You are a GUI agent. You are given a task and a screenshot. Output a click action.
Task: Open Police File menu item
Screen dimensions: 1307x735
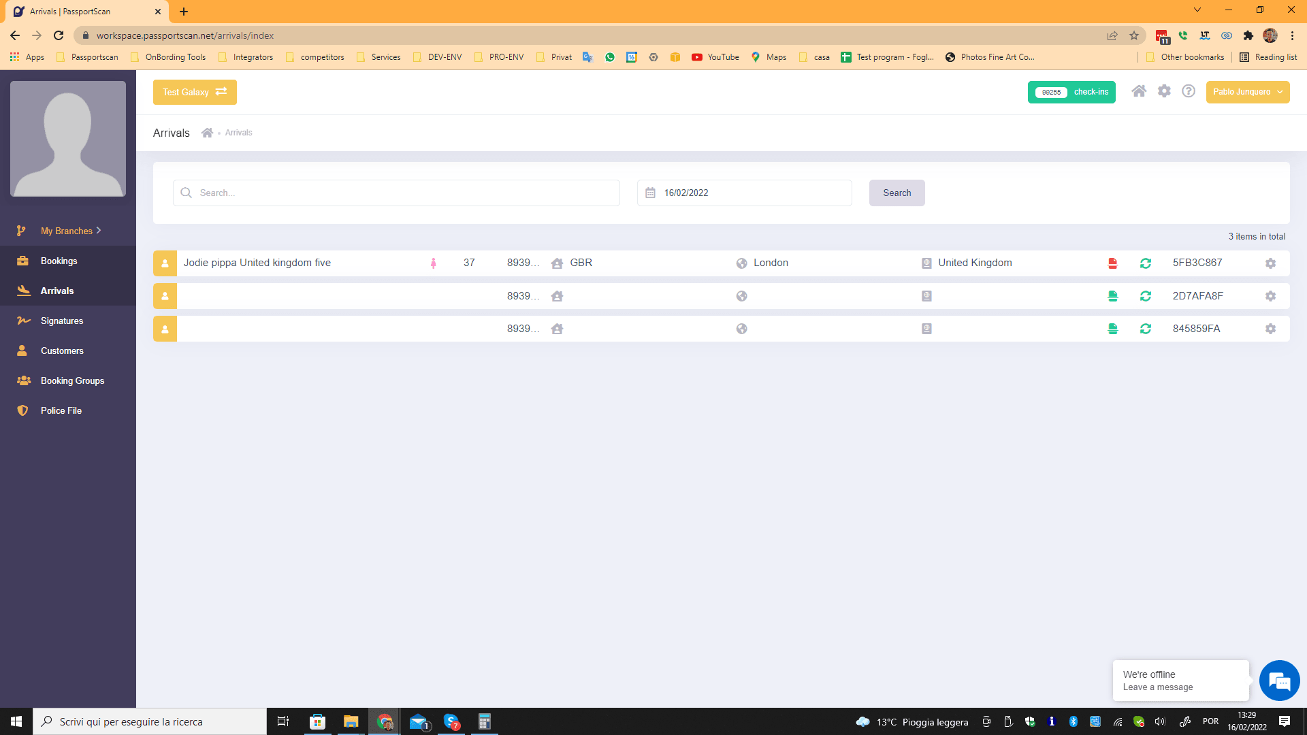[x=61, y=410]
